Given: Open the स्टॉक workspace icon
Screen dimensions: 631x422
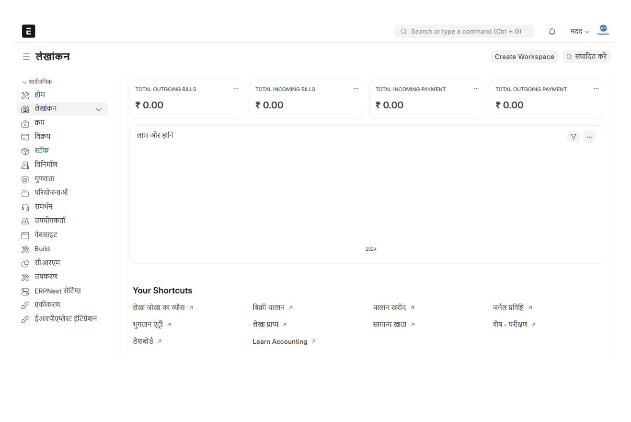Looking at the screenshot, I should (x=25, y=151).
